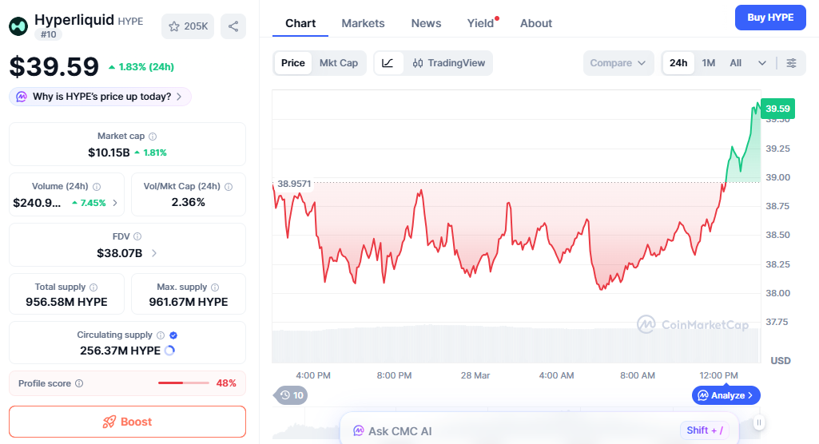Screen dimensions: 819x444
Task: Click the $39.59 headline price
Action: [54, 67]
